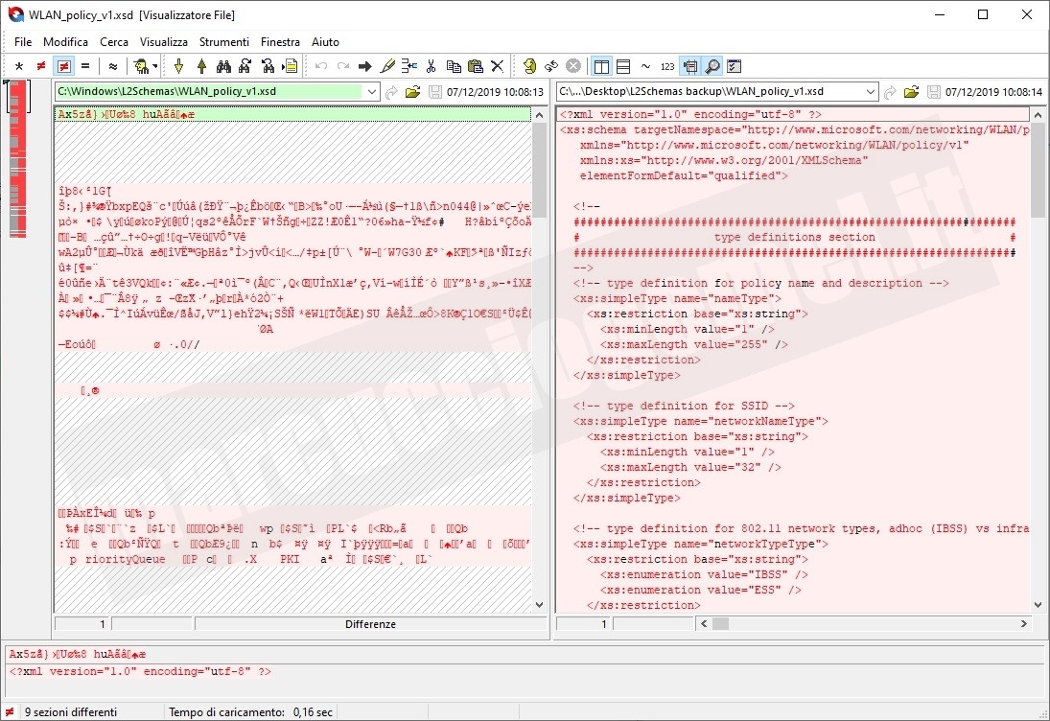Click left pane save diskette icon

[435, 92]
